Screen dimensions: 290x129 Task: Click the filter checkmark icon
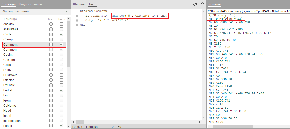(x=67, y=12)
